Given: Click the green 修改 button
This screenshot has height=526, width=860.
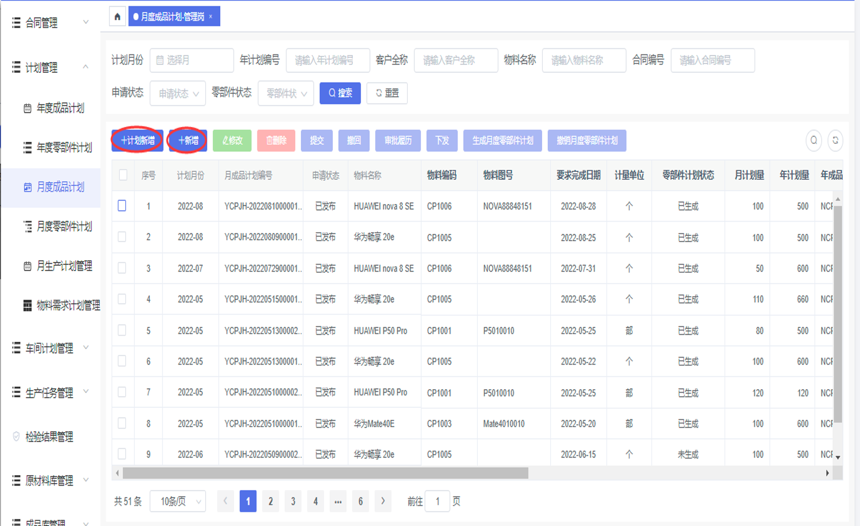Looking at the screenshot, I should point(232,140).
